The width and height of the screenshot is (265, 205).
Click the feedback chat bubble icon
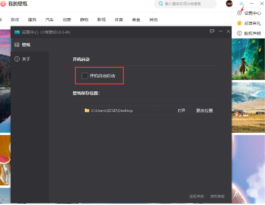point(212,31)
